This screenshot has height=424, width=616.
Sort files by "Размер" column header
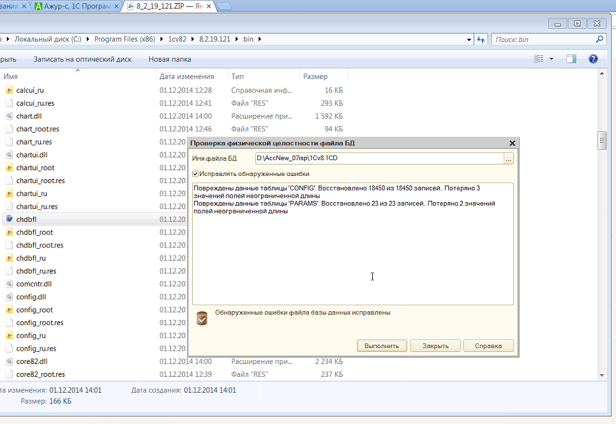coord(315,77)
